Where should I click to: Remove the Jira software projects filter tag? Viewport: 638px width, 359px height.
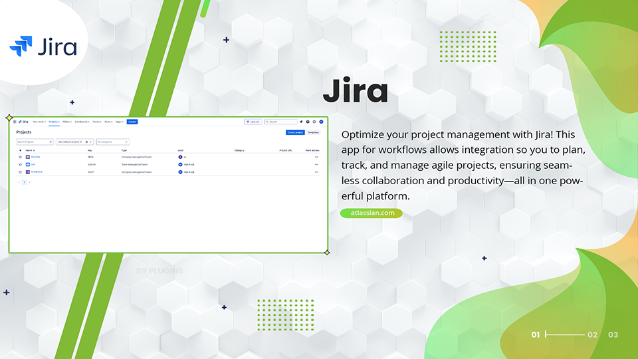click(81, 142)
